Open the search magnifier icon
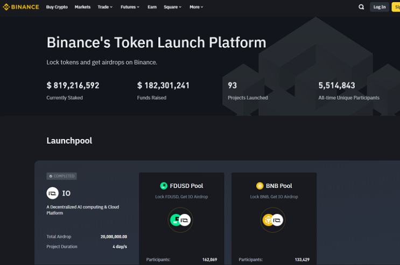 point(361,7)
